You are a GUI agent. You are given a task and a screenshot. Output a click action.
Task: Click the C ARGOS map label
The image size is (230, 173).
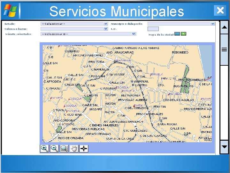53,88
